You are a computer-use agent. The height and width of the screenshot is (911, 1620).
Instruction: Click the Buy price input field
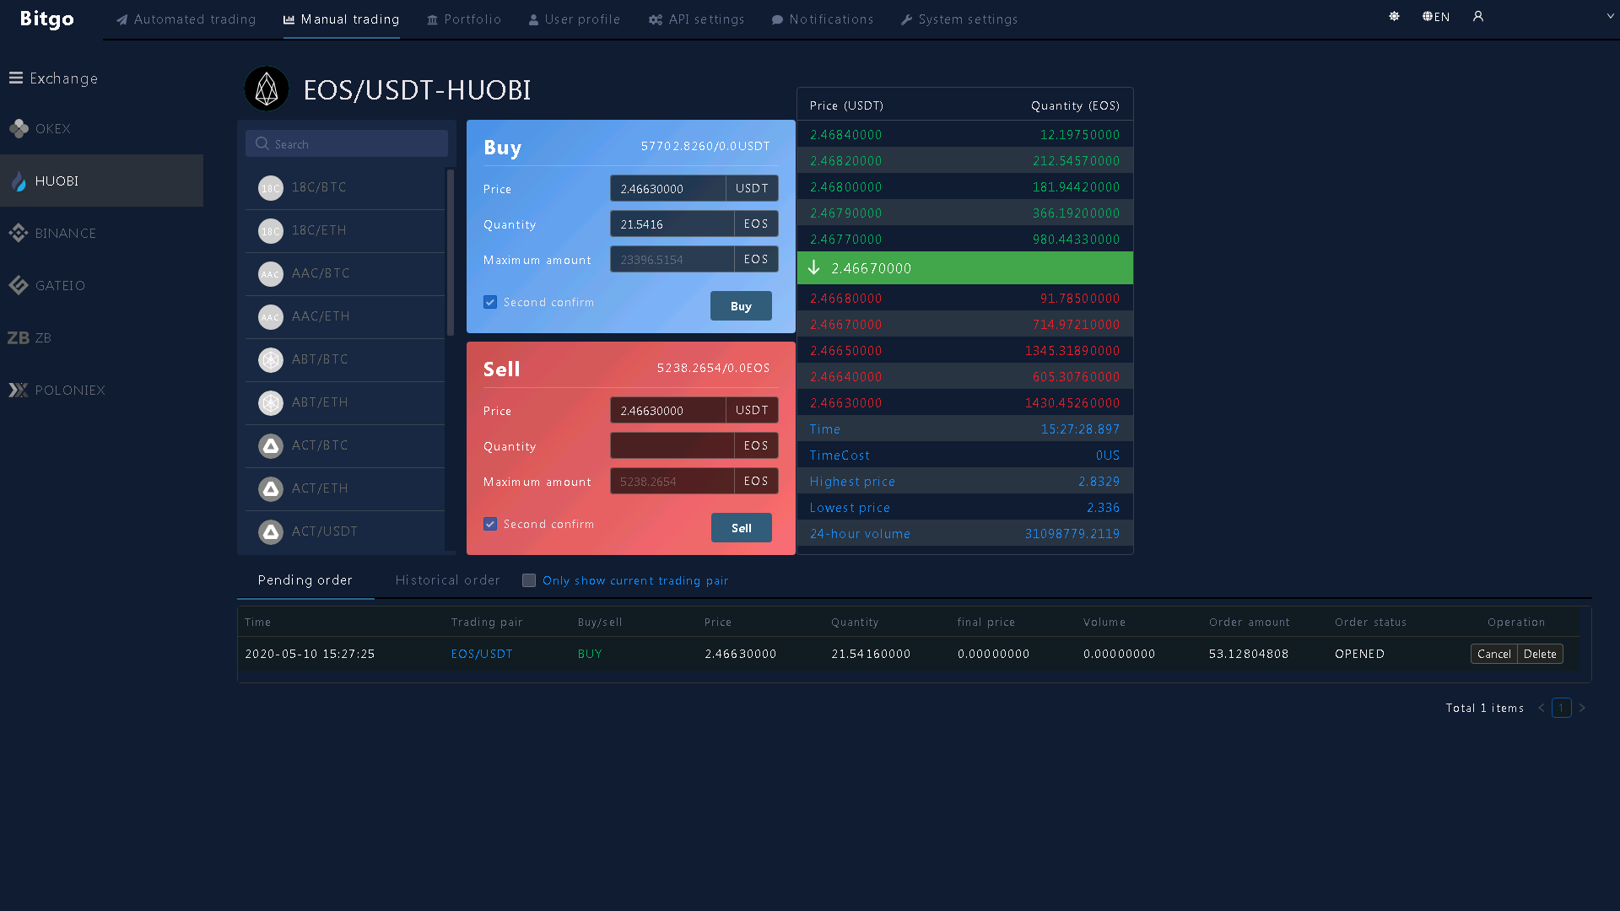667,188
